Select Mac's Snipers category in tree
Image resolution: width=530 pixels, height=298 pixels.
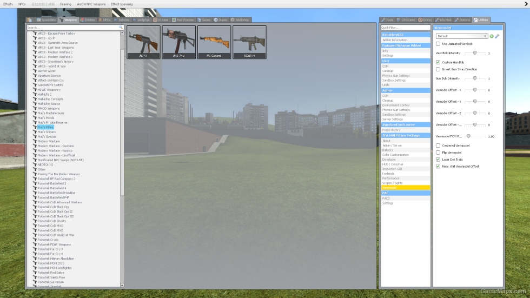[x=47, y=132]
